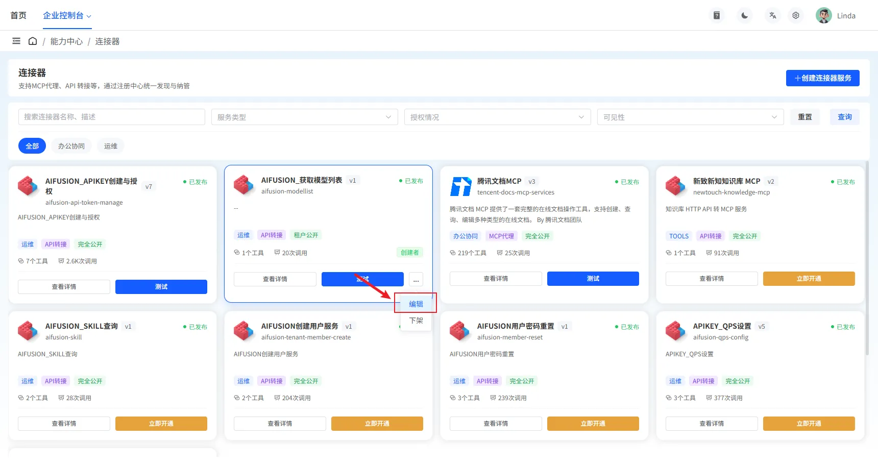View details of AIFUSION_APIKEY创建与授权 card

[x=64, y=287]
